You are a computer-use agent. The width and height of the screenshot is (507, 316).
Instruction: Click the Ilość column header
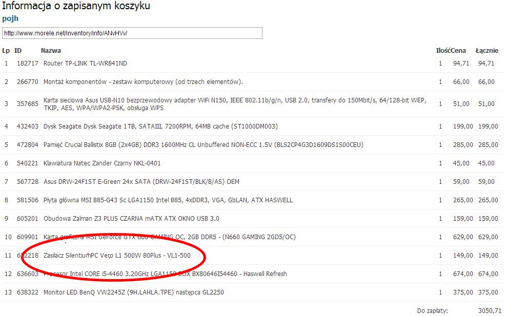tap(443, 50)
